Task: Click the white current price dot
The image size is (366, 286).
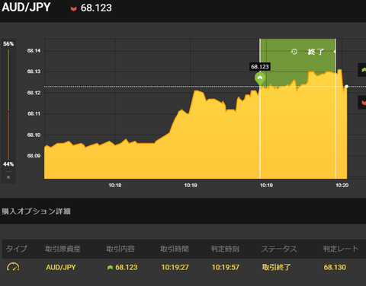Action: coord(346,87)
